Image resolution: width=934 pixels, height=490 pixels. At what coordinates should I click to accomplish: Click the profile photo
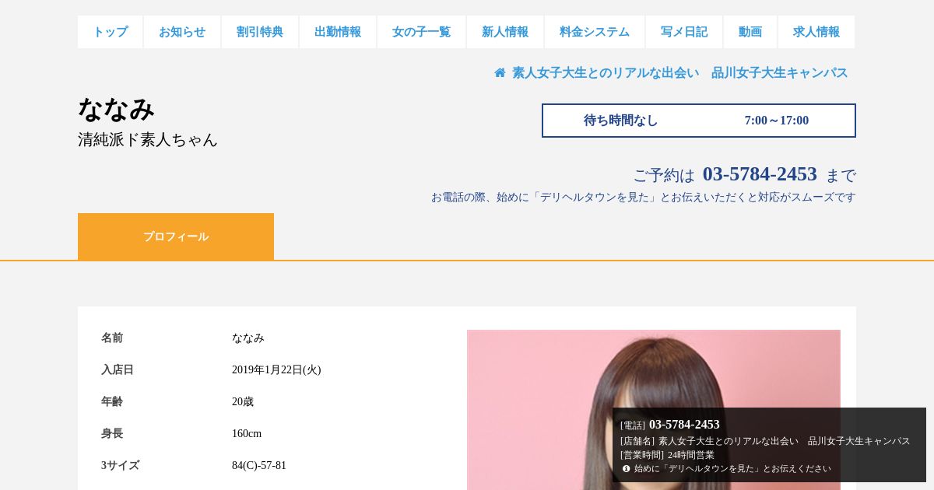pyautogui.click(x=654, y=410)
